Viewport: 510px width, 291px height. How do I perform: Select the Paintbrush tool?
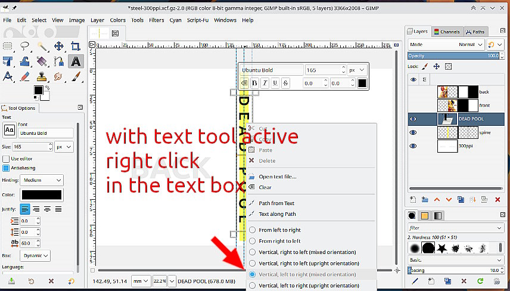click(76, 77)
